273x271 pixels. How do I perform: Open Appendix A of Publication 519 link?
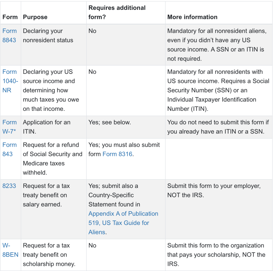coord(123,223)
